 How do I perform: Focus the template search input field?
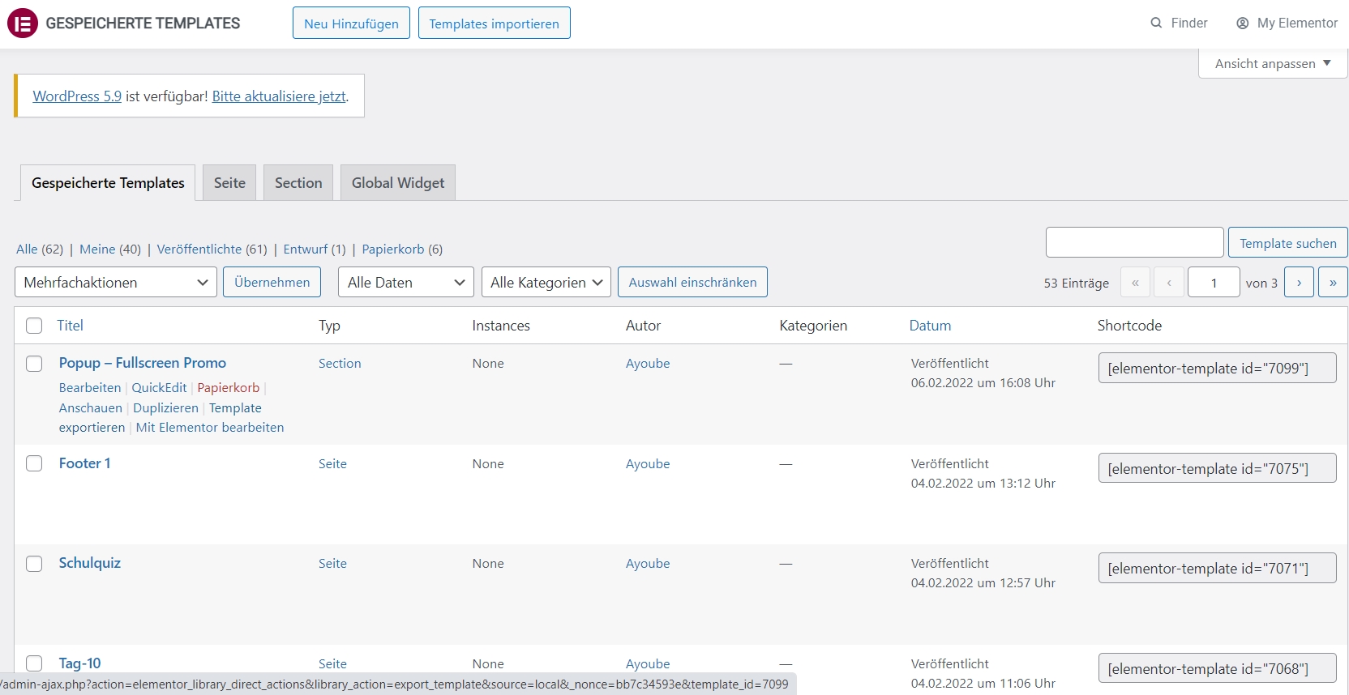[1135, 242]
